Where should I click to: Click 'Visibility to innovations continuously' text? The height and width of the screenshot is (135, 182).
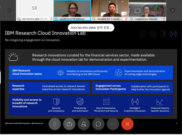pos(87,73)
